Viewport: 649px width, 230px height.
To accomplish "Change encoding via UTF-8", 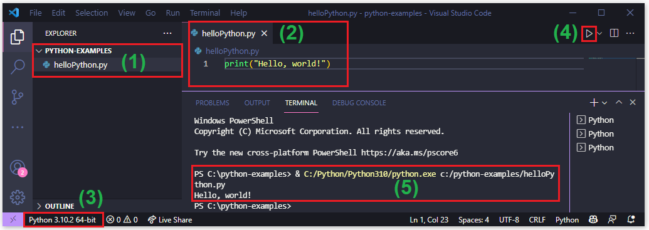I will [x=509, y=219].
